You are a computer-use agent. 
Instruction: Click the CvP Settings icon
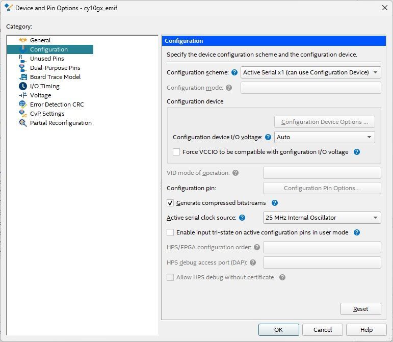click(23, 114)
